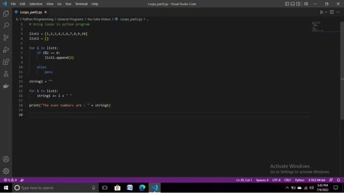Open the View menu

click(50, 4)
